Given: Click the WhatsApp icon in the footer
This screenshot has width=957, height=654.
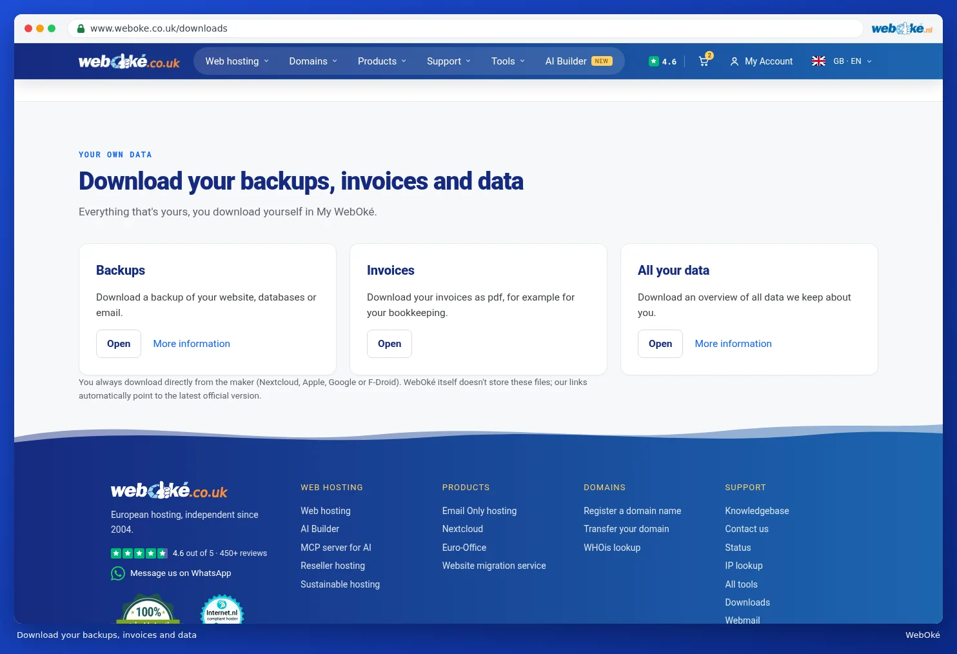Looking at the screenshot, I should tap(118, 573).
